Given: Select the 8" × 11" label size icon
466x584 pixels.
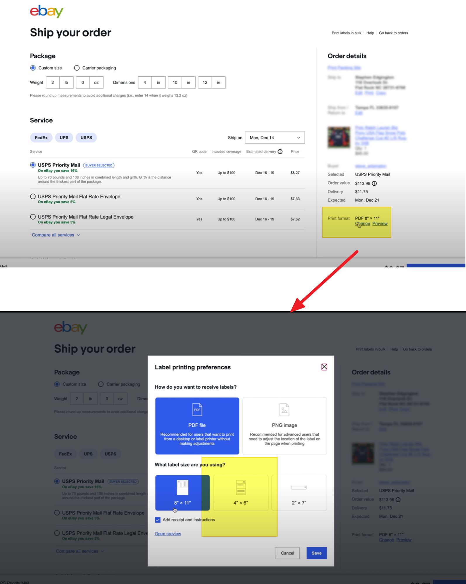Looking at the screenshot, I should (x=182, y=487).
